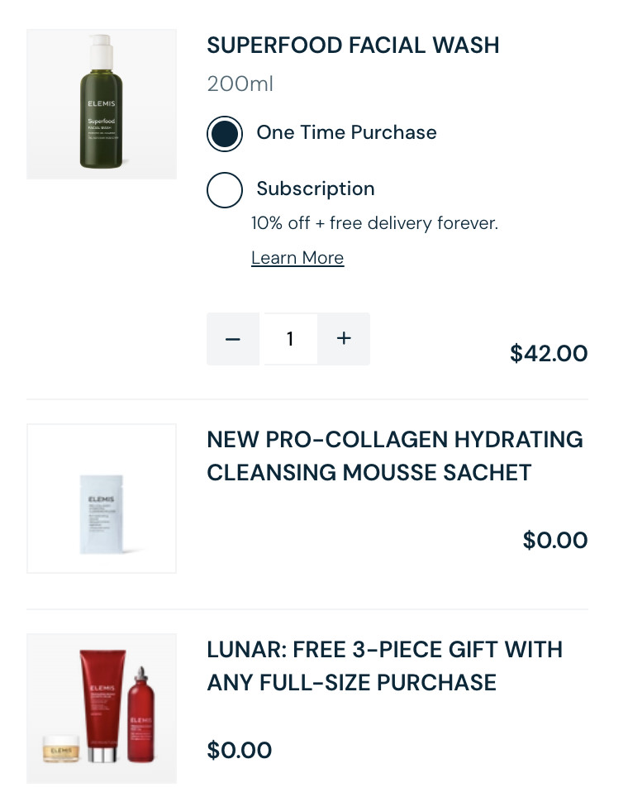Viewport: 628px width, 797px height.
Task: Select the One Time Purchase radio button
Action: coord(225,134)
